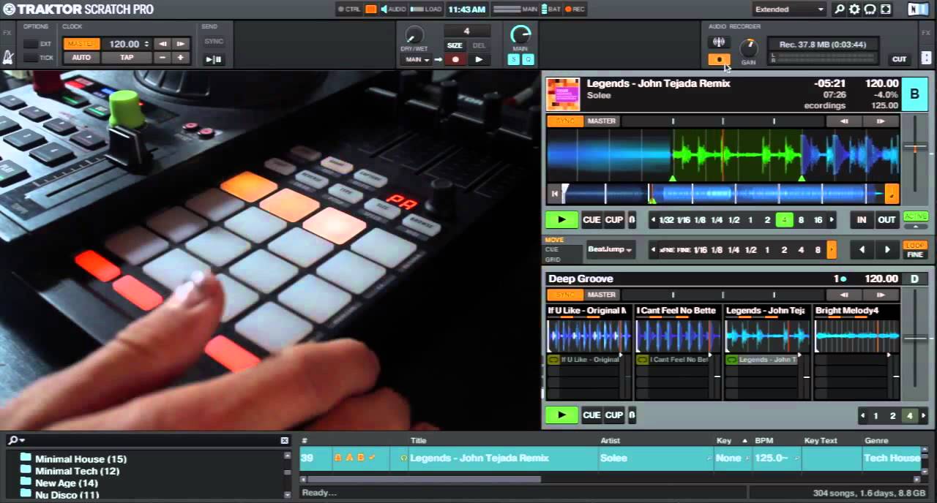Click the fullscreen icon in header
This screenshot has width=937, height=503.
click(x=886, y=10)
